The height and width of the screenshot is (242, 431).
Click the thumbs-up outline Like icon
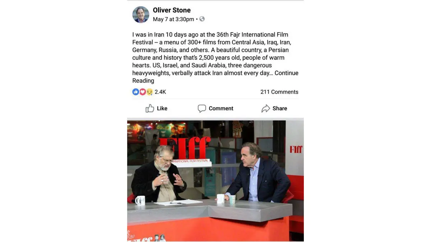150,108
